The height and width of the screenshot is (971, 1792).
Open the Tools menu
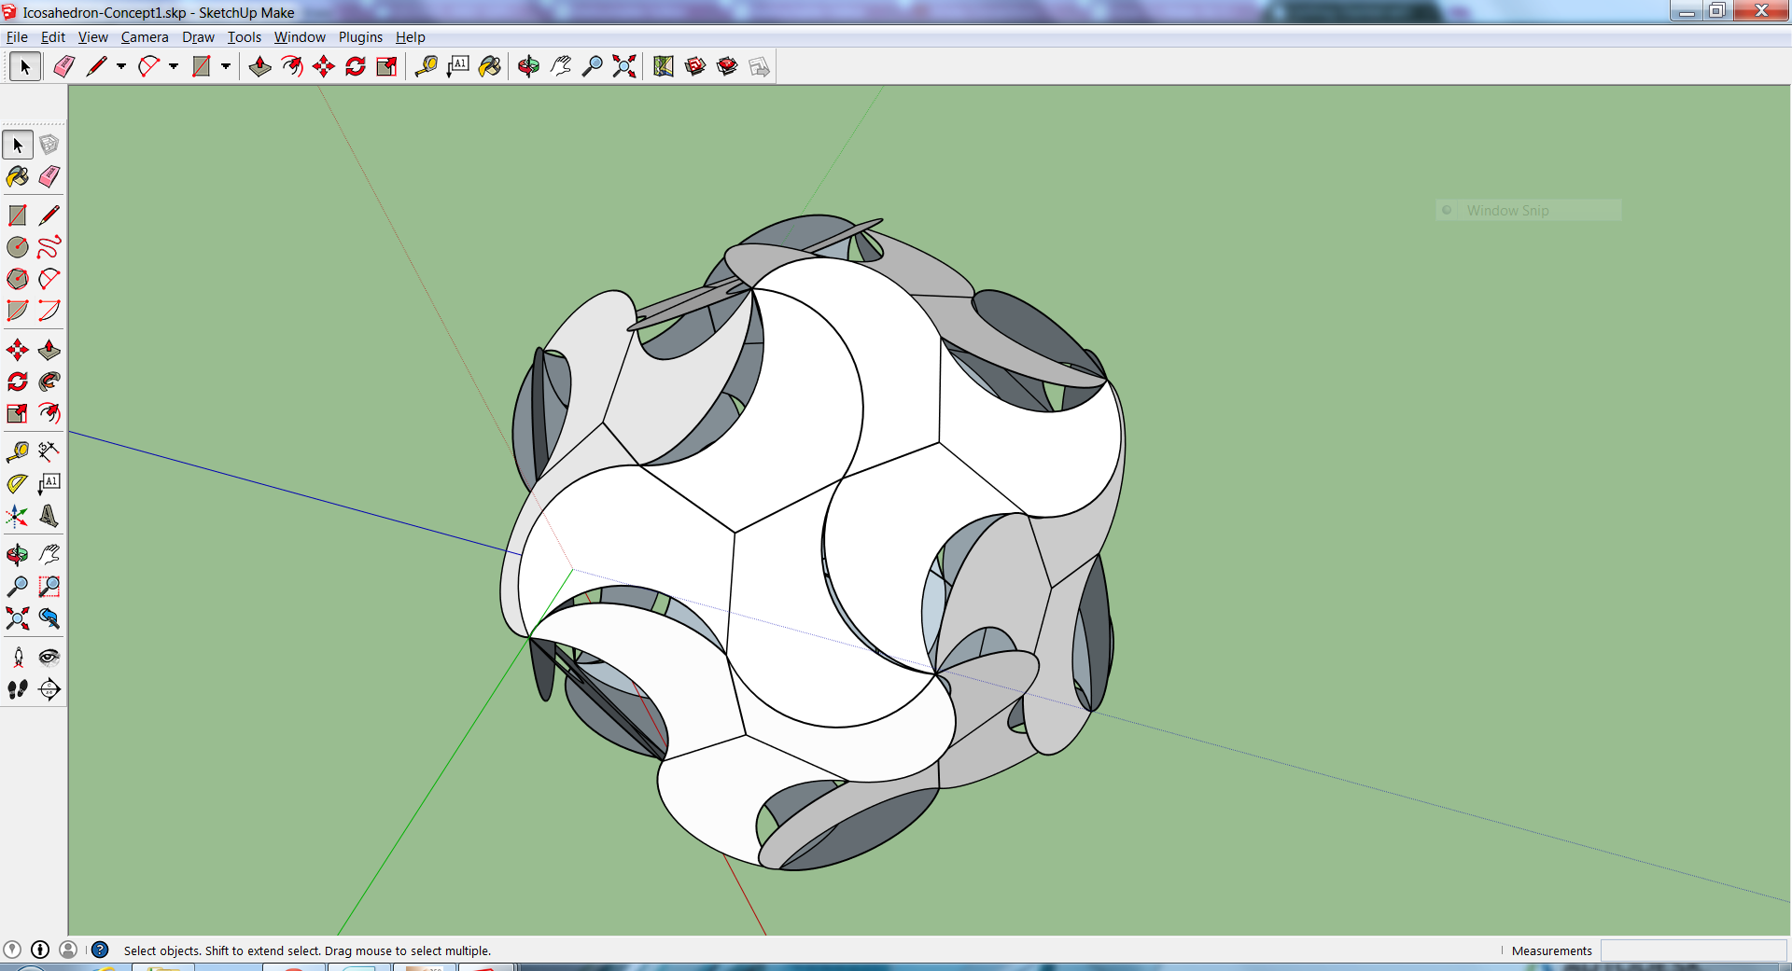245,37
